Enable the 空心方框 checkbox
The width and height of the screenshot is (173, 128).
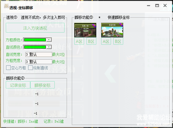[8, 68]
